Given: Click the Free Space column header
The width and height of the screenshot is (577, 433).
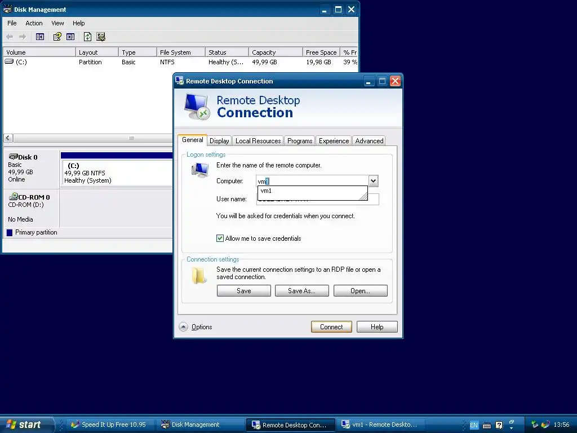Looking at the screenshot, I should pyautogui.click(x=321, y=52).
